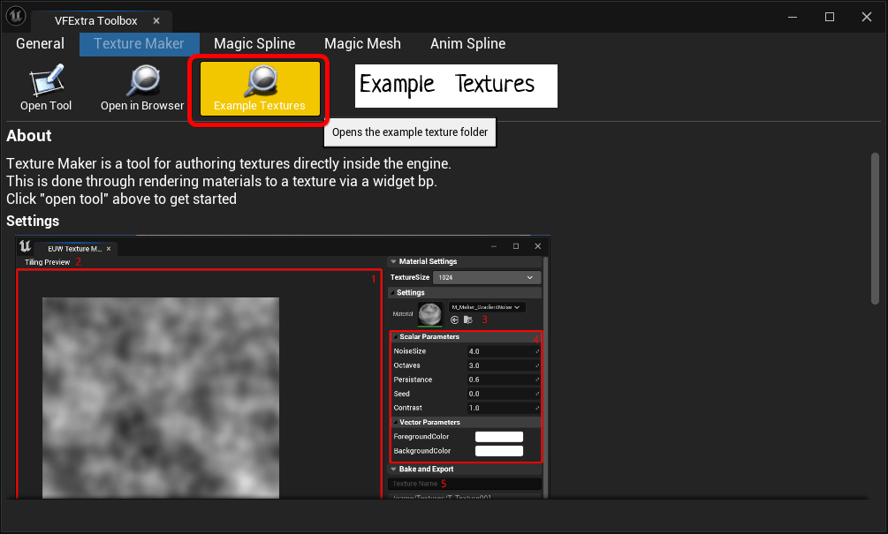The width and height of the screenshot is (888, 534).
Task: Collapse the Bake and Export section
Action: tap(393, 469)
